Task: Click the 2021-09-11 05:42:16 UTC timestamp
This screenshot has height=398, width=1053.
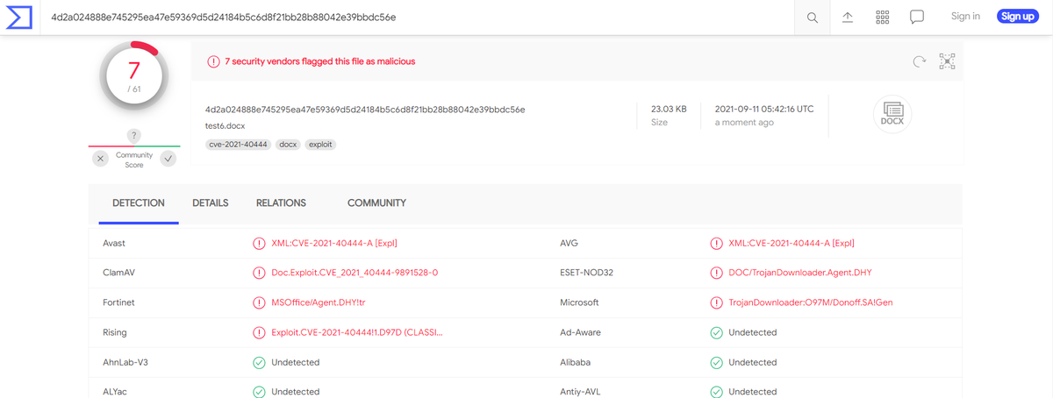Action: point(764,109)
